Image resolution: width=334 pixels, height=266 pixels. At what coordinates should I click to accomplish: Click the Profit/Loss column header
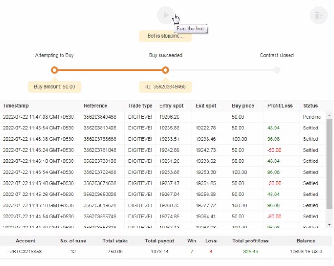click(x=280, y=106)
